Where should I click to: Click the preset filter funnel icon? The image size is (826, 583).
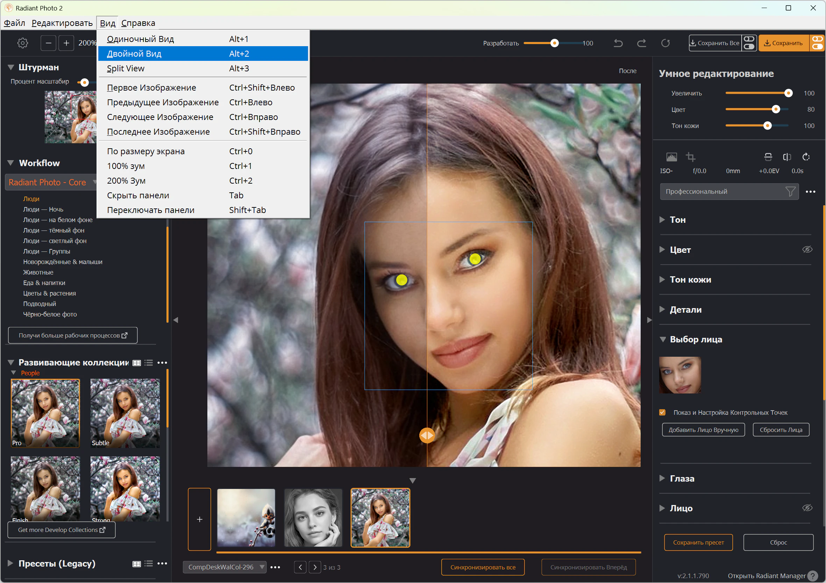(790, 191)
